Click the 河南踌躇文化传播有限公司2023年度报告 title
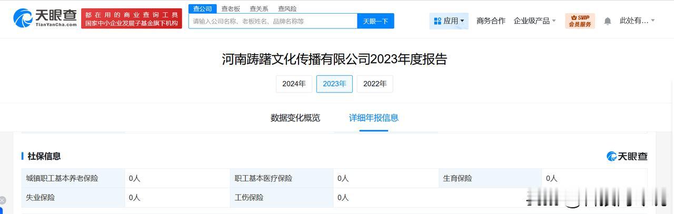 coord(334,59)
